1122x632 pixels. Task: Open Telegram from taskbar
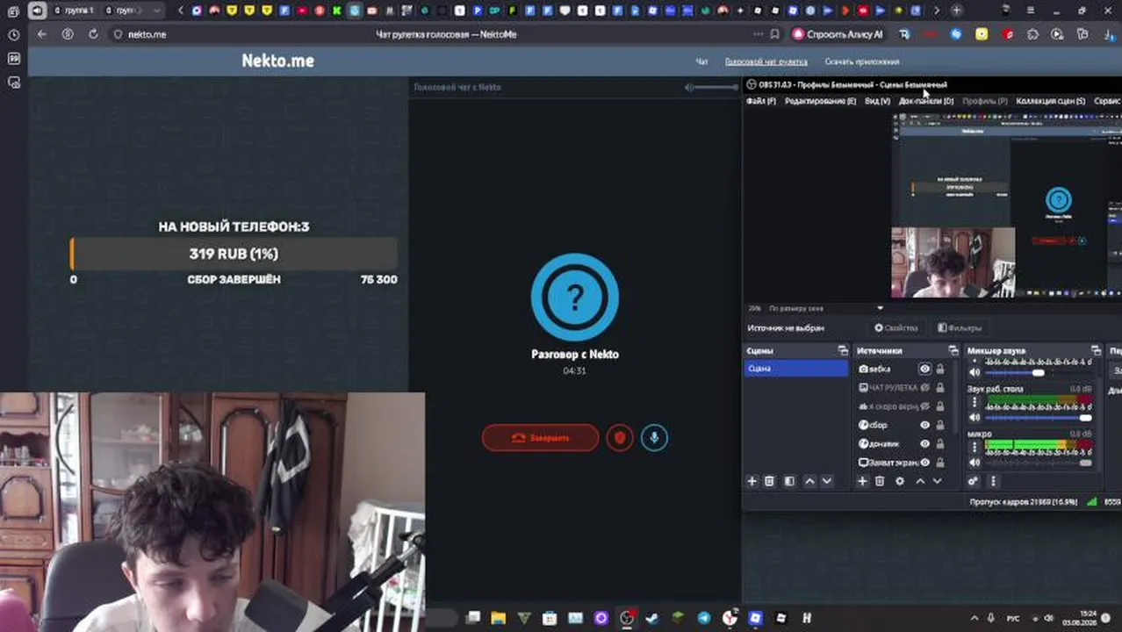(x=704, y=618)
